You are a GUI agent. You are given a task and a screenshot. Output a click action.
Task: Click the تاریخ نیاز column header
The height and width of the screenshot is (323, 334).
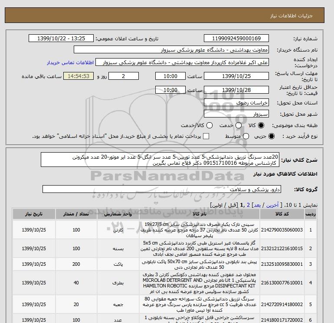[34, 214]
